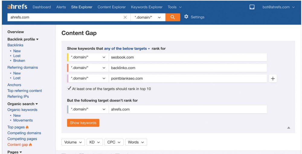The height and width of the screenshot is (154, 302).
Task: Open the Content gap sidebar link
Action: pyautogui.click(x=18, y=145)
